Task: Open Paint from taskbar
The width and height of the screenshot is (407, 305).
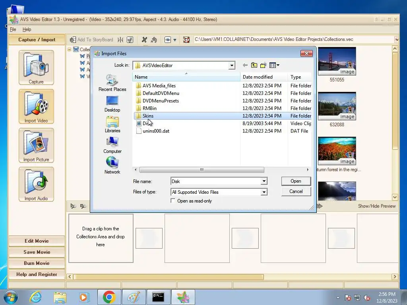Action: click(134, 297)
